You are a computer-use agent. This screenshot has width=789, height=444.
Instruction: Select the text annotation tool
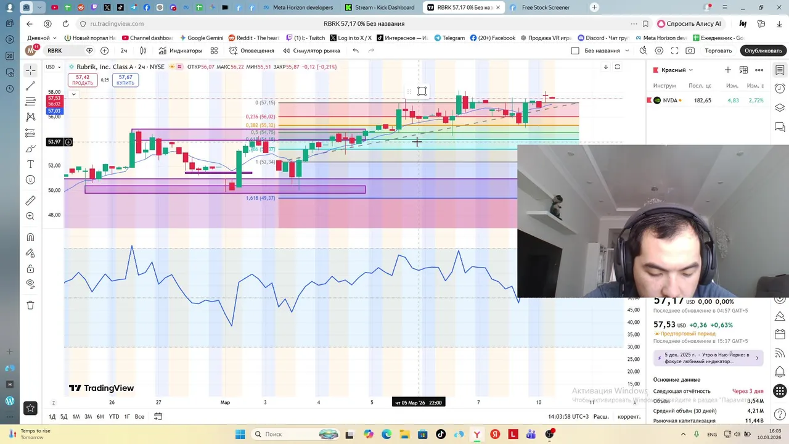click(x=30, y=164)
